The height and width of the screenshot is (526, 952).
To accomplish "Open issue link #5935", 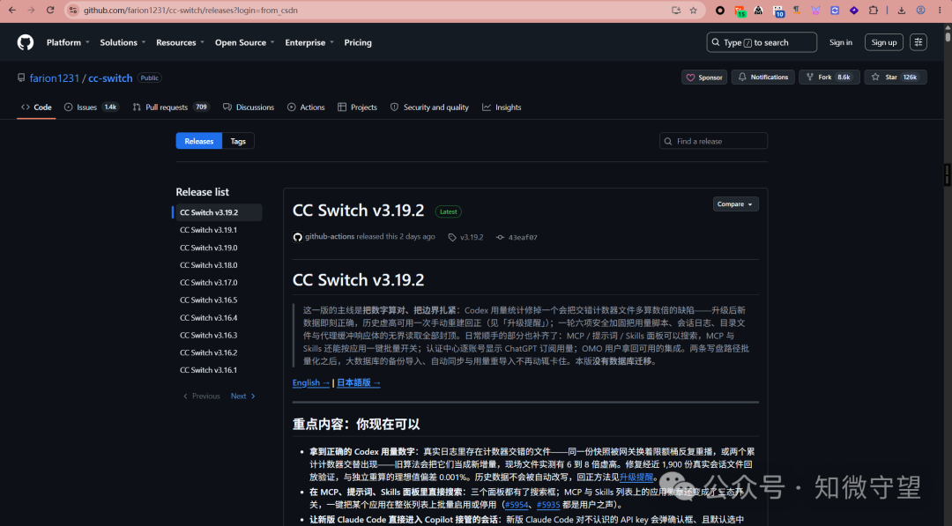I will 548,505.
